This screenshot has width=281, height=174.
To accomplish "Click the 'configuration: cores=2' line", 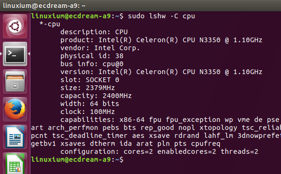I will coord(159,151).
